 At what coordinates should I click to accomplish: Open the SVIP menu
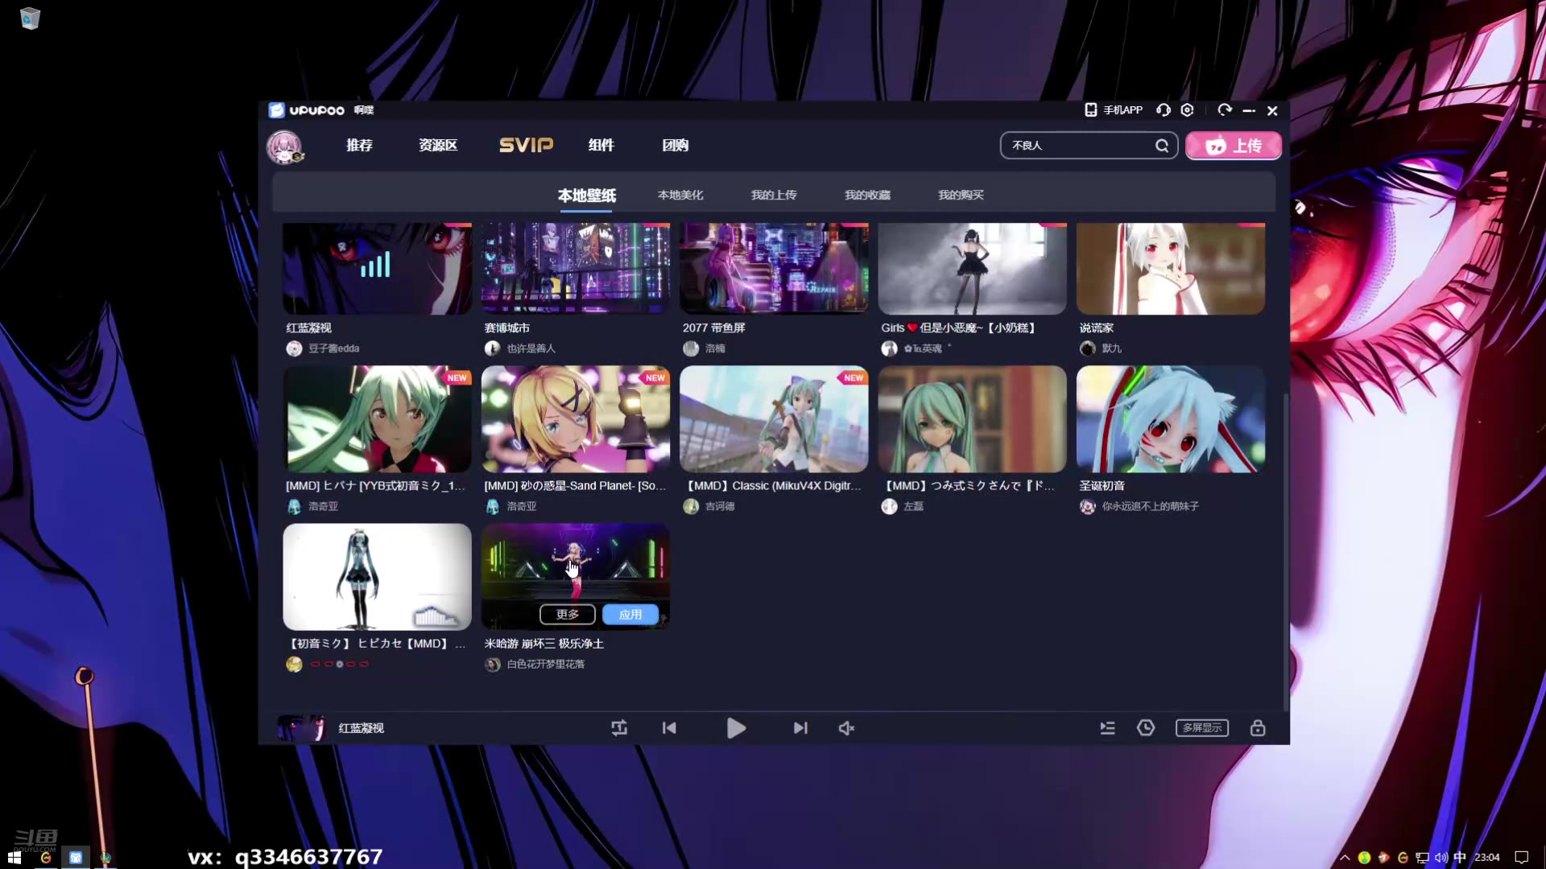pos(526,146)
